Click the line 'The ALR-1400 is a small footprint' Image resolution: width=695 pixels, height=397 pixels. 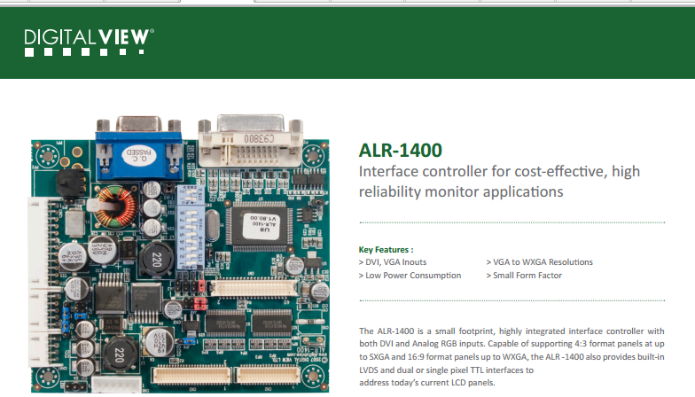[x=511, y=331]
